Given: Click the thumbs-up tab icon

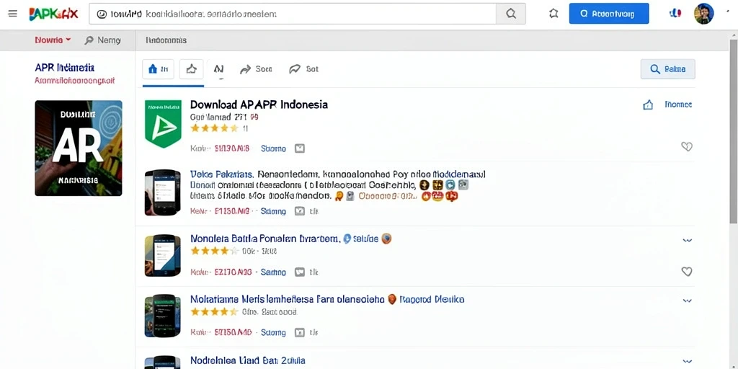Looking at the screenshot, I should (191, 69).
